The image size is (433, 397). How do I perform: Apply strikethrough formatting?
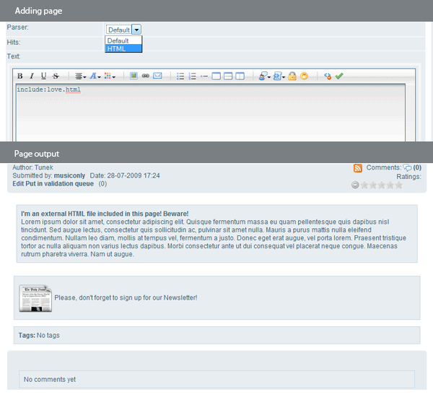(x=56, y=76)
